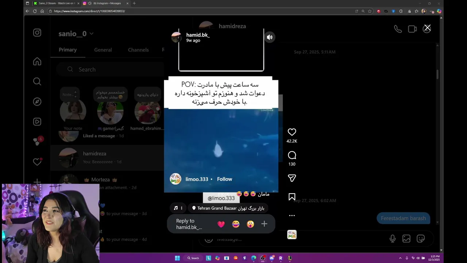Share the reel via paper plane icon
The image size is (467, 263).
tap(292, 178)
